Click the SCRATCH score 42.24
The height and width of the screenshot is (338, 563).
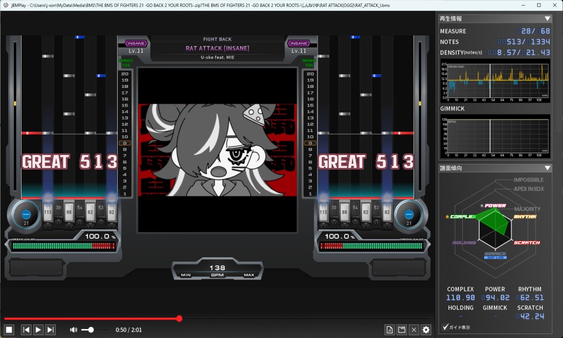coord(530,317)
